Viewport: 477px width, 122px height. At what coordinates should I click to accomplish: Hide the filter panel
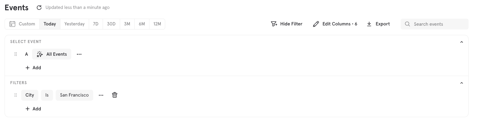coord(287,24)
